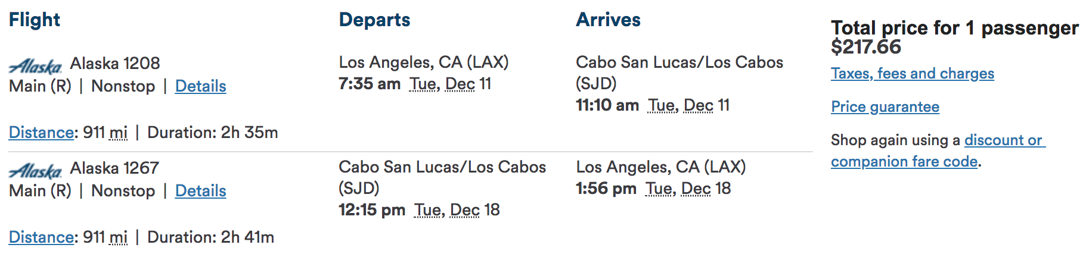
Task: Click 'mi' abbreviation in second flight distance
Action: [x=119, y=237]
